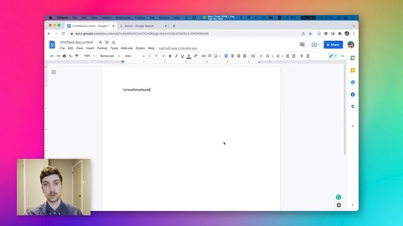Viewport: 403px width, 226px height.
Task: Open the Zotero menu
Action: tap(140, 48)
